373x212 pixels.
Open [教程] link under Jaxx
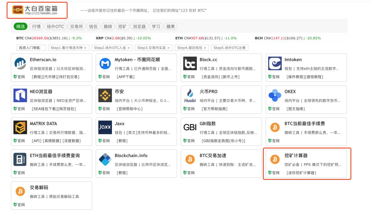[x=122, y=141]
